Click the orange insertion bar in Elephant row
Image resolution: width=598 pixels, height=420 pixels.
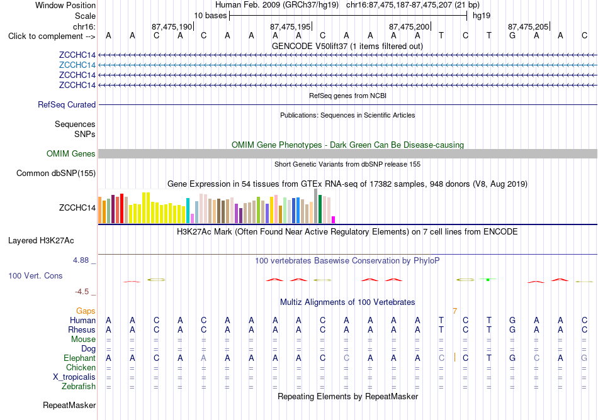click(x=454, y=357)
